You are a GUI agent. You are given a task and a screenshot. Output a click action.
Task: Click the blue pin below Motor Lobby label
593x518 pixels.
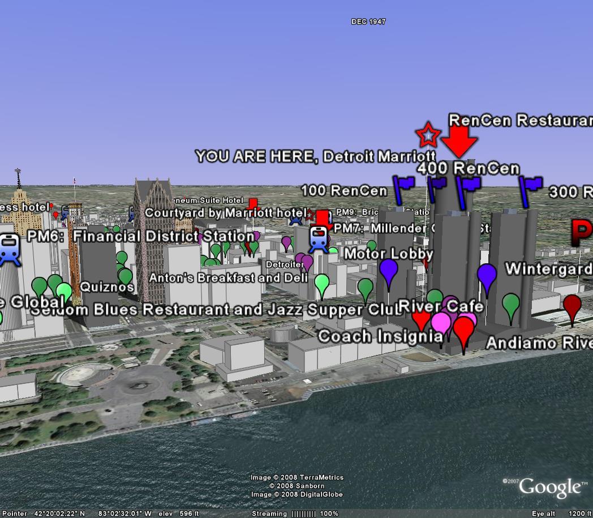pyautogui.click(x=388, y=272)
